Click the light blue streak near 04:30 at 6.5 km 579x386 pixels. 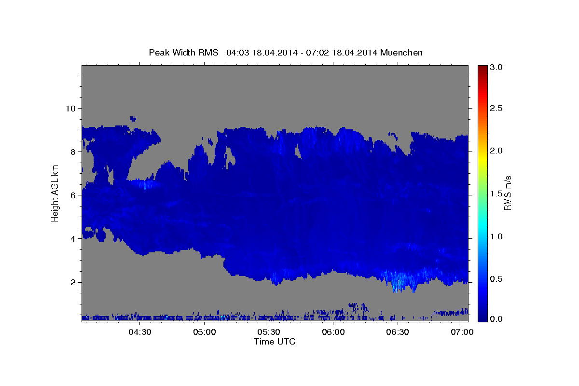(x=146, y=183)
